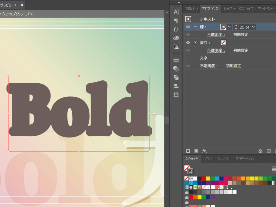
Task: Open the Pathfinder panel icon
Action: [x=176, y=77]
